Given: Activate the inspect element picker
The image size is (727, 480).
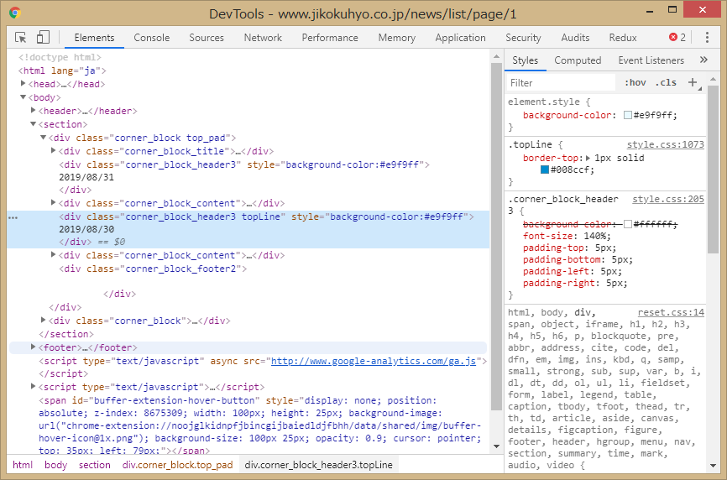Looking at the screenshot, I should pos(21,38).
